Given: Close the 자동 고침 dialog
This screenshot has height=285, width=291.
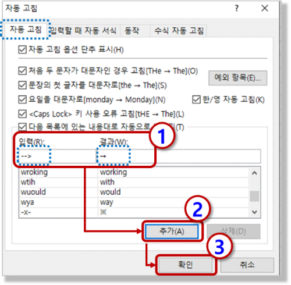Looking at the screenshot, I should pos(265,8).
